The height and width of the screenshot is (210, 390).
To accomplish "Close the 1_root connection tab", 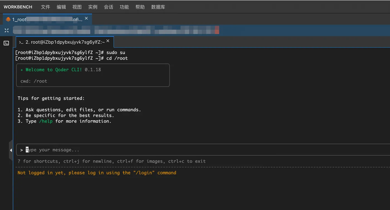I will tap(86, 18).
